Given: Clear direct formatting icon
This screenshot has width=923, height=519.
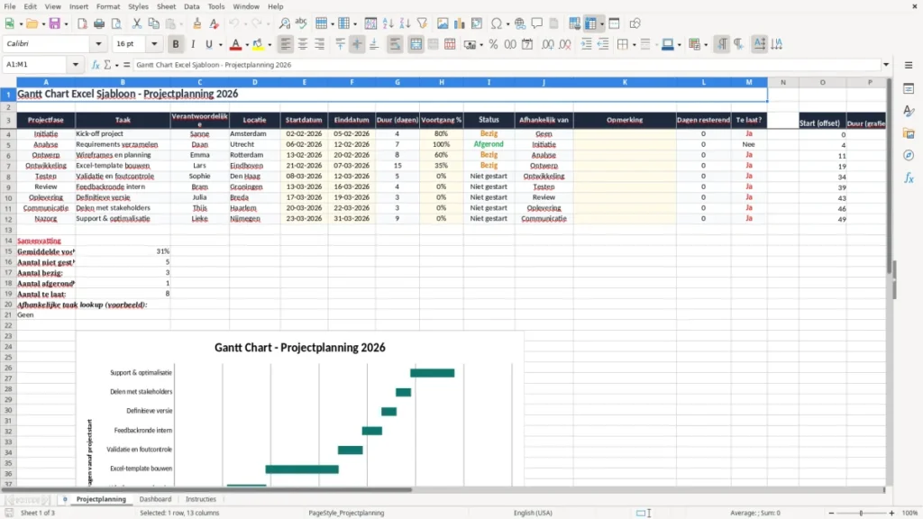Looking at the screenshot, I should (x=214, y=23).
